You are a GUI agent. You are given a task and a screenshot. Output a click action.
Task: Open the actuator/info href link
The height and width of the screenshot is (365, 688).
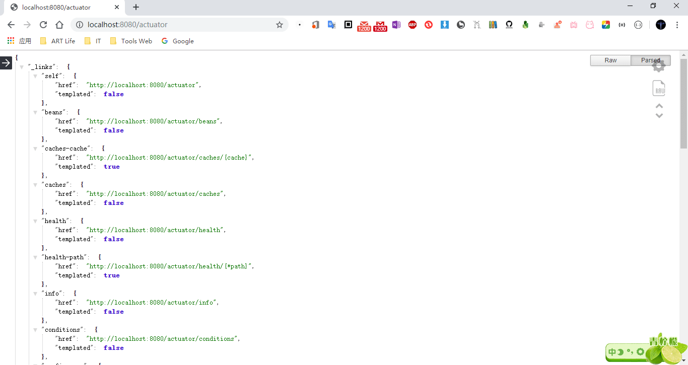click(x=151, y=303)
